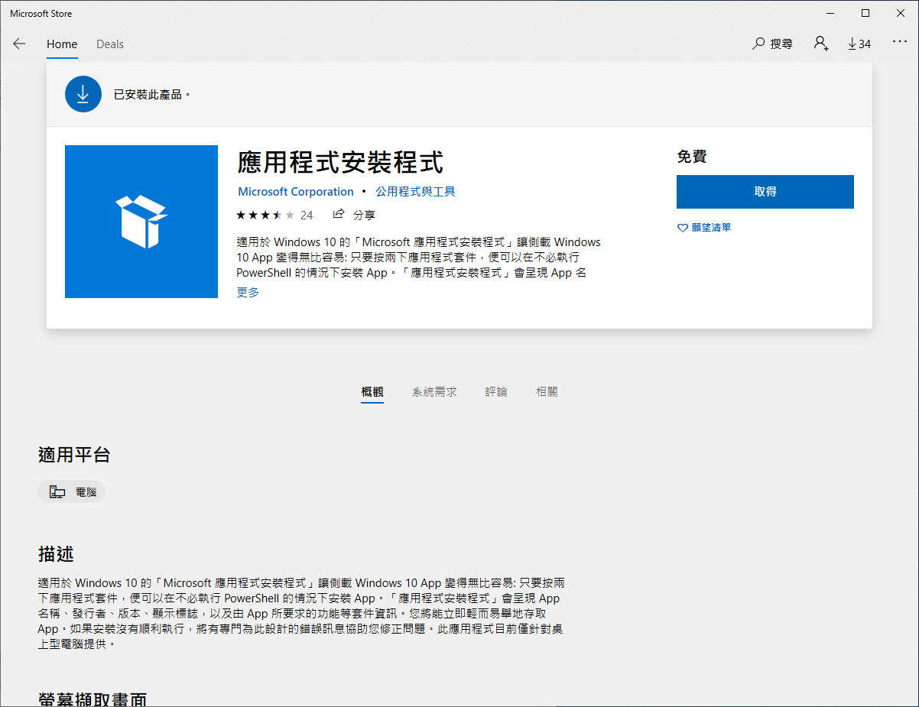Open the 相關 related tab

pos(547,392)
